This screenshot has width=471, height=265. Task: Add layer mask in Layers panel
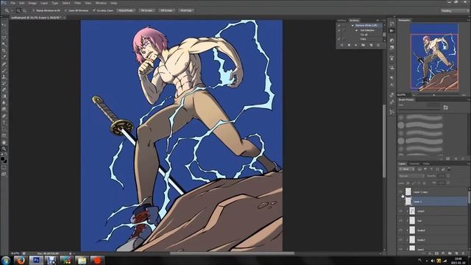click(x=436, y=253)
